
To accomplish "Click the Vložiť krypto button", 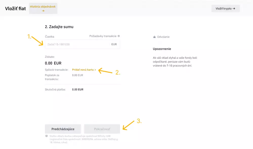I will pos(225,8).
